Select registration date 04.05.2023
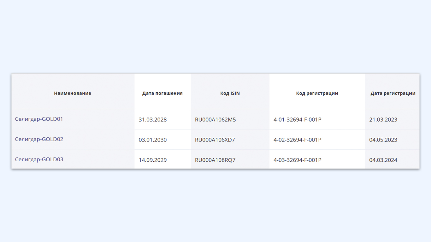The image size is (431, 242). (383, 140)
